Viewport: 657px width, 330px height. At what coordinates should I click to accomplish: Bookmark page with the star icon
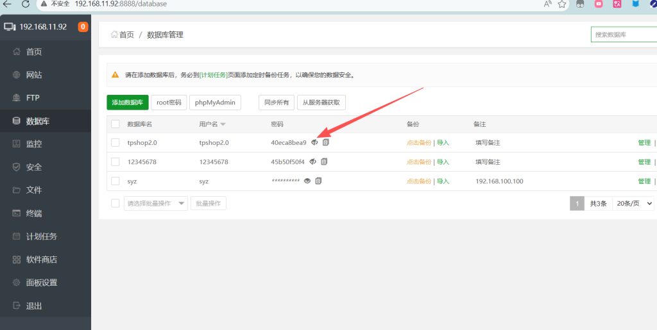point(562,4)
